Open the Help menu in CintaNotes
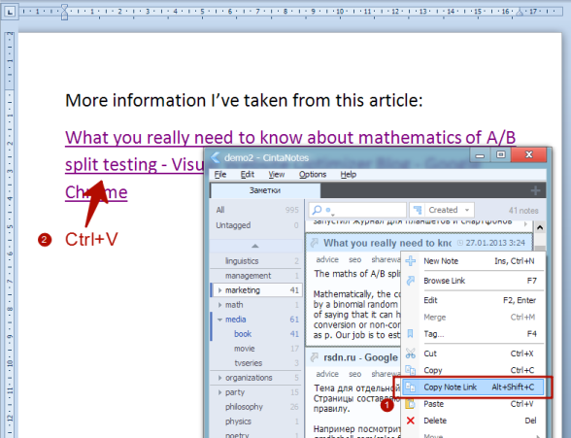Image resolution: width=571 pixels, height=438 pixels. [348, 175]
